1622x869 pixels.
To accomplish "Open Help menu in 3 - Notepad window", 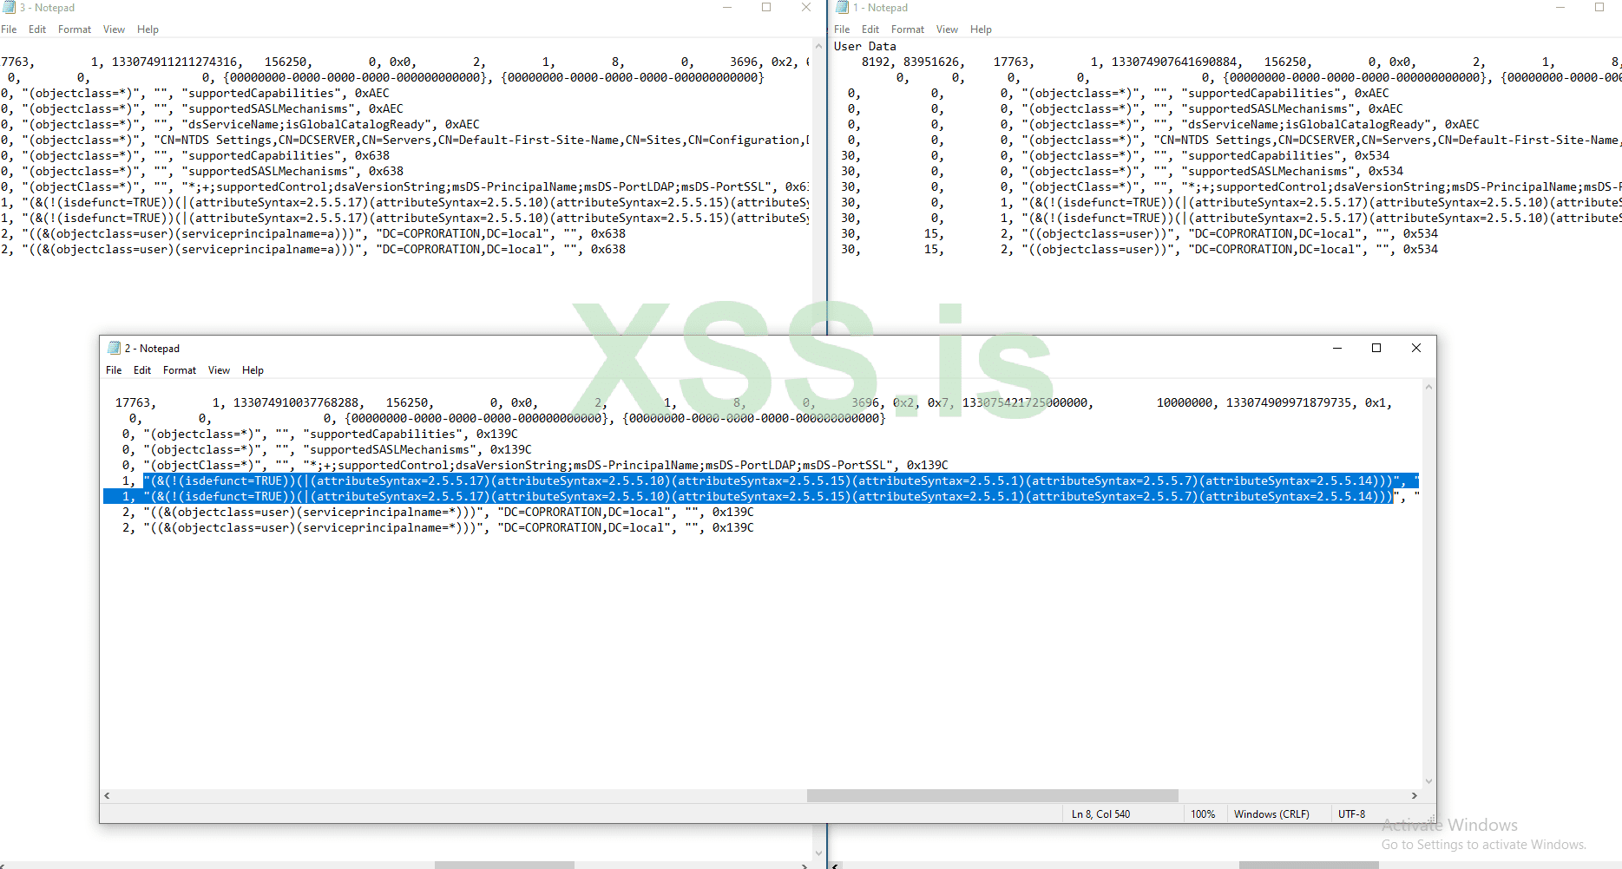I will point(148,29).
